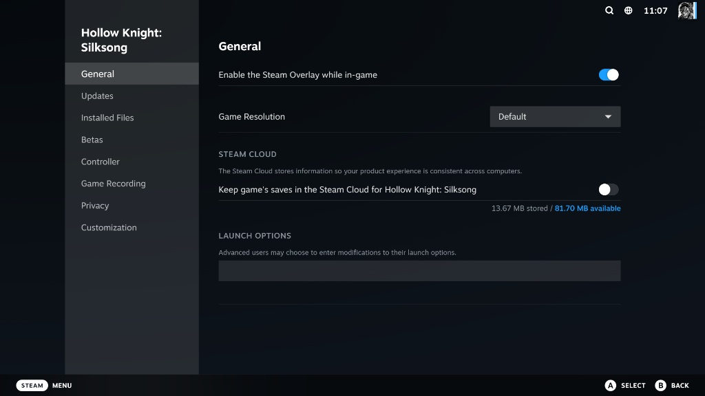705x396 pixels.
Task: Select the General section in the sidebar
Action: 97,74
